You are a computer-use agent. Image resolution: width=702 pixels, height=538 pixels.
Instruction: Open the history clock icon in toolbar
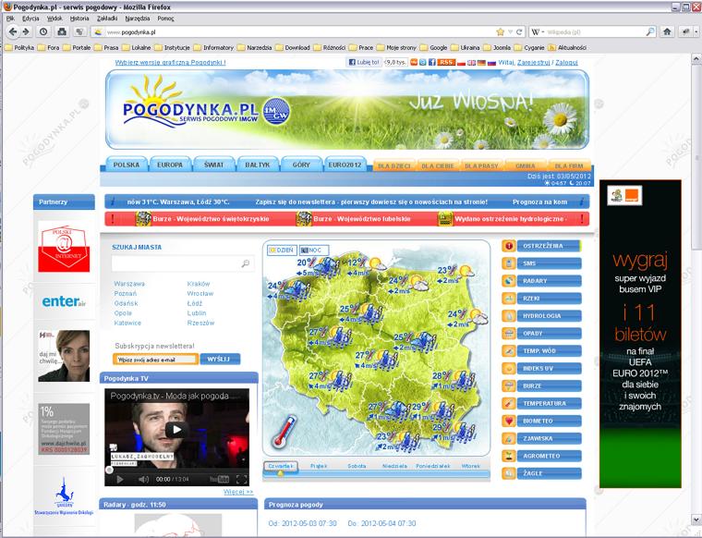(43, 31)
